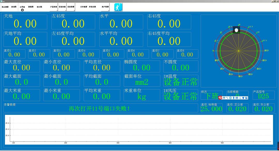This screenshot has height=151, width=279.
Task: Click the shirt skin icon in IME bar
Action: coord(243,98)
